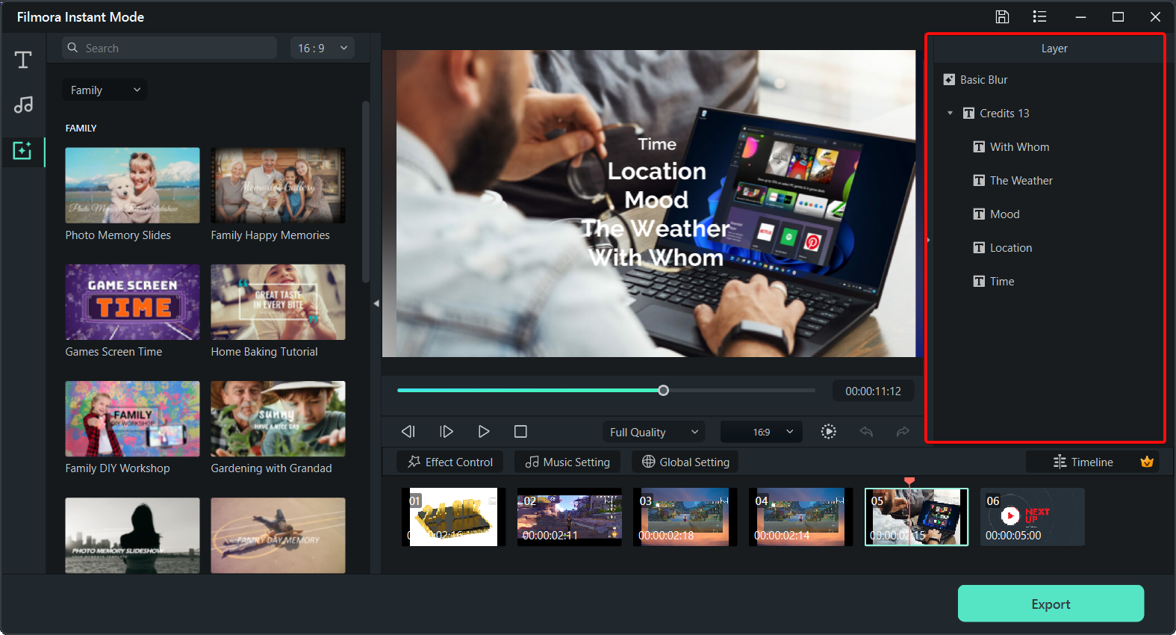Screen dimensions: 1176x635
Task: Step to next frame
Action: (x=447, y=431)
